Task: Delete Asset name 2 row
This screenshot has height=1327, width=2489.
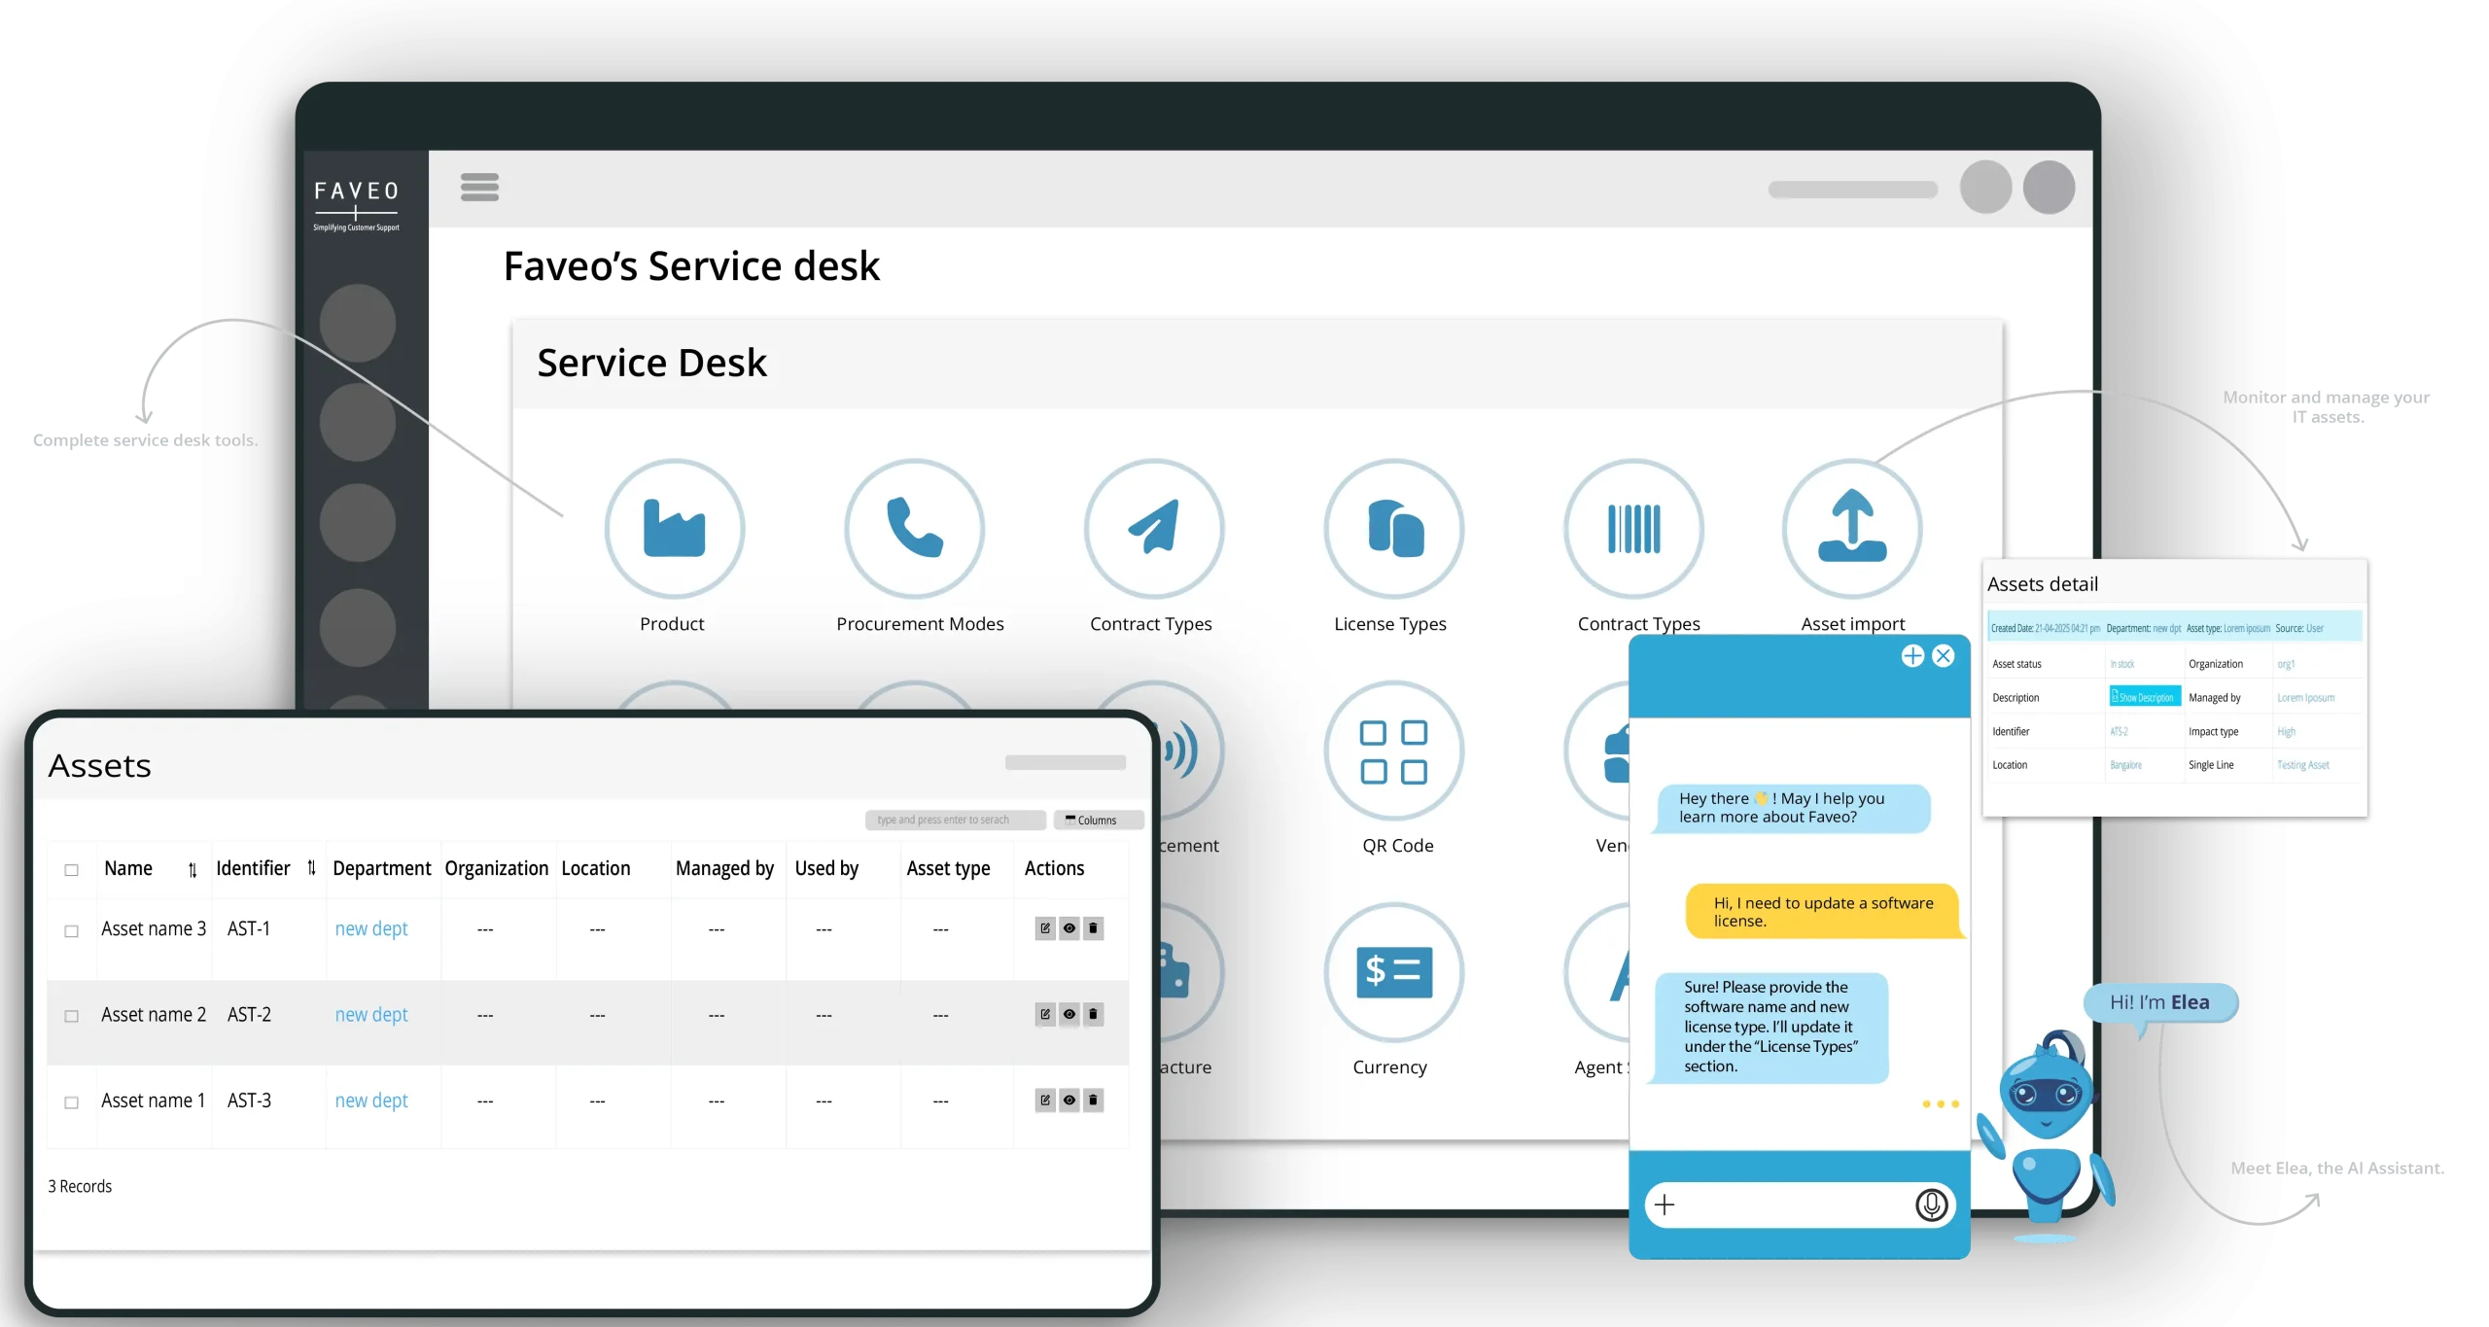Action: coord(1093,1014)
